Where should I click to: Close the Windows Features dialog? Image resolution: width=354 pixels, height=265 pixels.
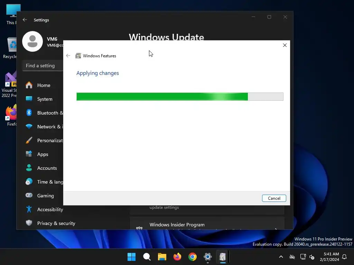tap(285, 45)
